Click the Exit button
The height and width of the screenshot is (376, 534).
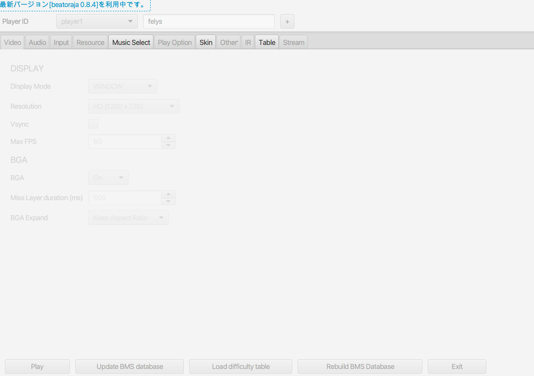pos(457,367)
